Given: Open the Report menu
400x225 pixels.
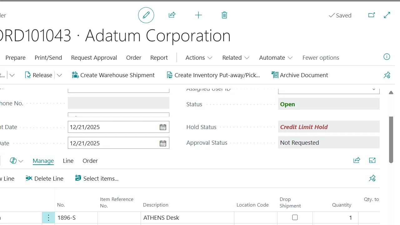Looking at the screenshot, I should (159, 58).
